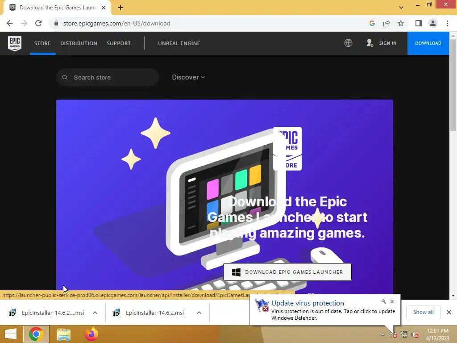Click the forward navigation arrow

click(24, 23)
